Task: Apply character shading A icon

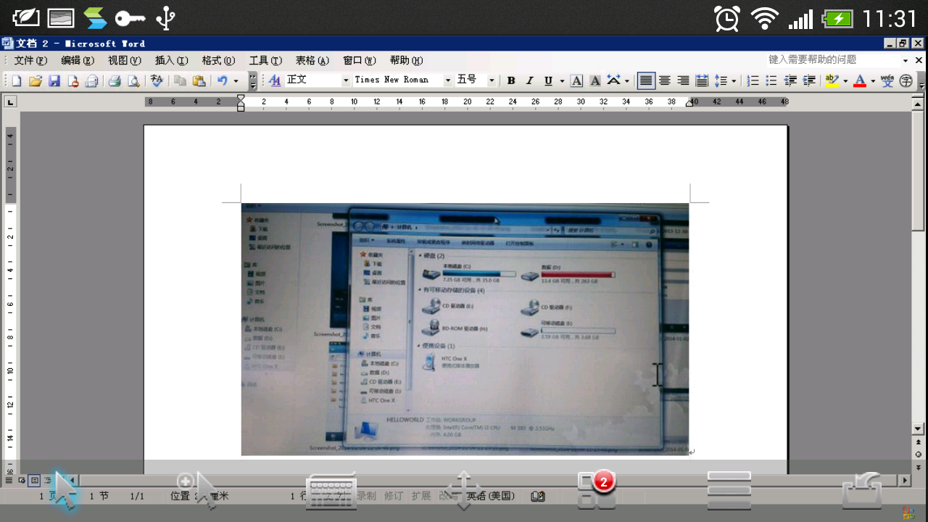Action: [x=595, y=80]
